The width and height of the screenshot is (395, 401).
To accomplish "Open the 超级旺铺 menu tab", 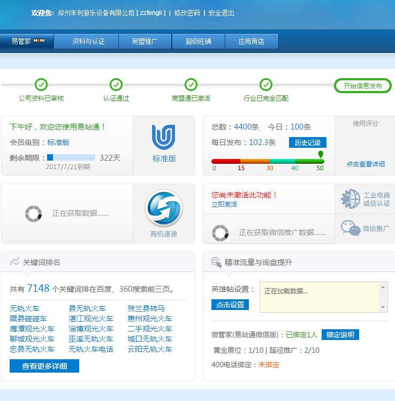I will click(x=198, y=41).
